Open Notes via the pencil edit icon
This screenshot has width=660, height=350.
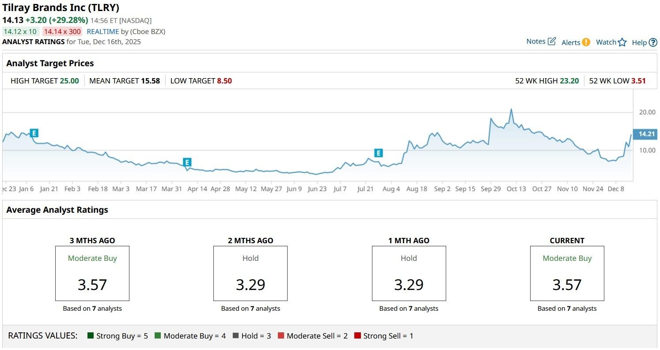552,41
